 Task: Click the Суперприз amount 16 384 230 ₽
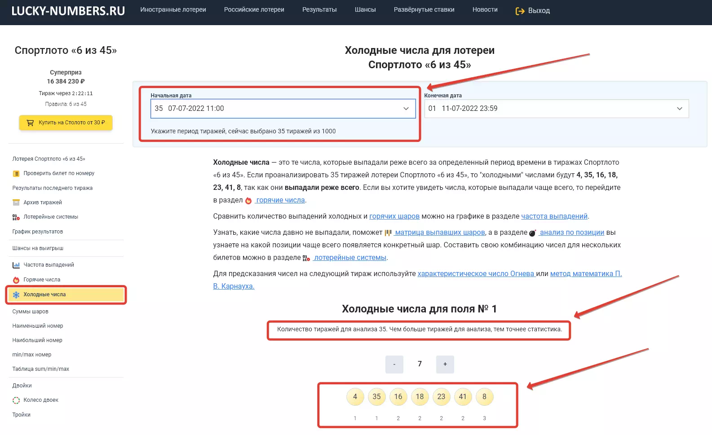pyautogui.click(x=66, y=81)
